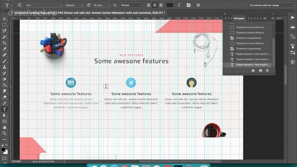Image resolution: width=297 pixels, height=167 pixels.
Task: Click the 3D button in the options bar
Action: pos(198,5)
